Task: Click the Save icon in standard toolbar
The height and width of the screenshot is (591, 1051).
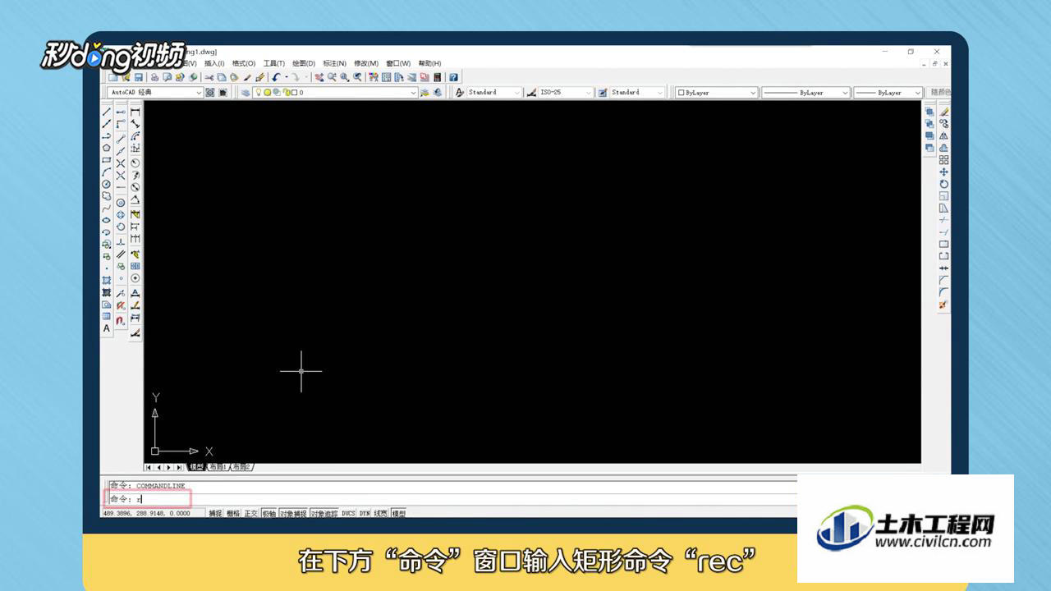Action: (x=139, y=77)
